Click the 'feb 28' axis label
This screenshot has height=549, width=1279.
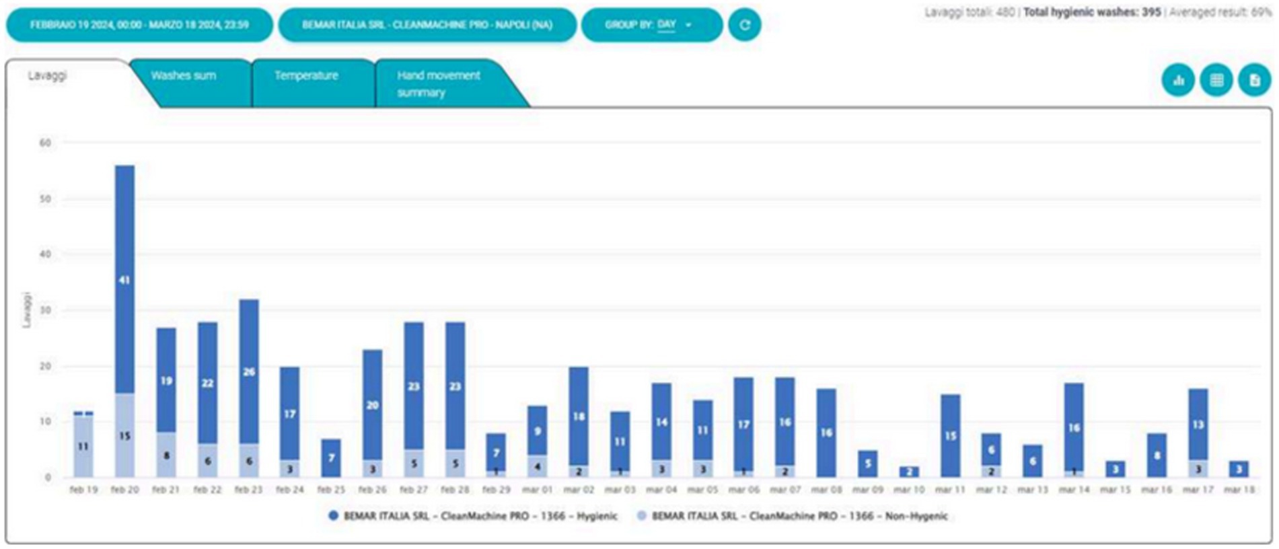tap(455, 490)
